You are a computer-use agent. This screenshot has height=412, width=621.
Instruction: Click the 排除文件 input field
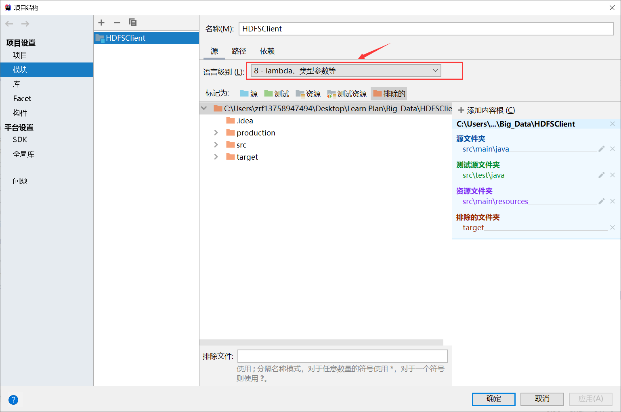click(342, 356)
